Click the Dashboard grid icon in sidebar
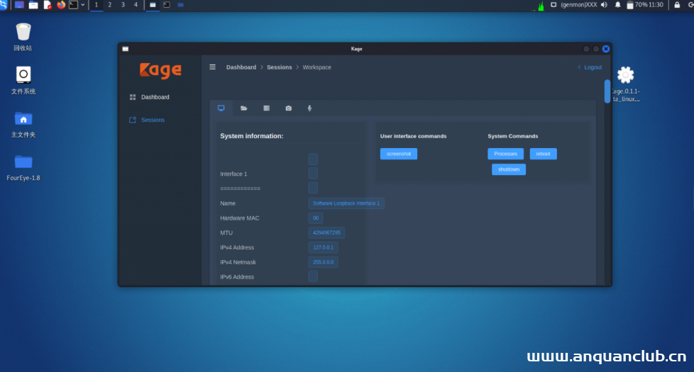The image size is (694, 372). tap(133, 97)
